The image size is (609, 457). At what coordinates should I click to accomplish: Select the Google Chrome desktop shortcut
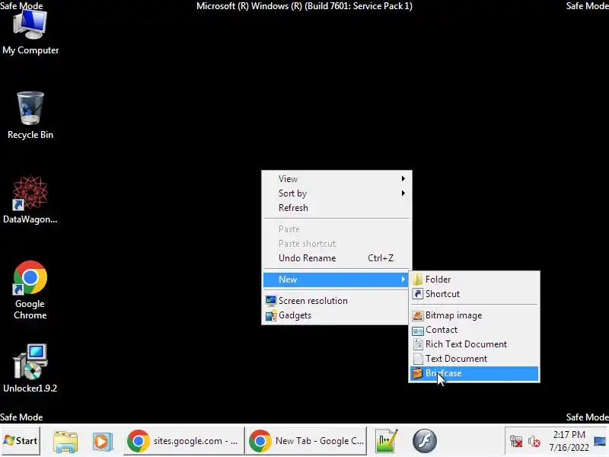(x=30, y=290)
